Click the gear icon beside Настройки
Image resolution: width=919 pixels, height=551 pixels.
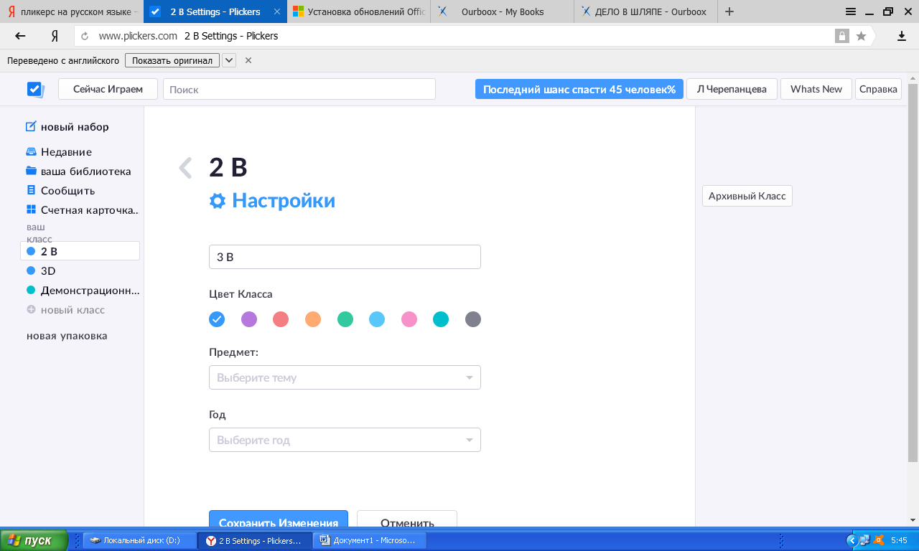(x=218, y=201)
